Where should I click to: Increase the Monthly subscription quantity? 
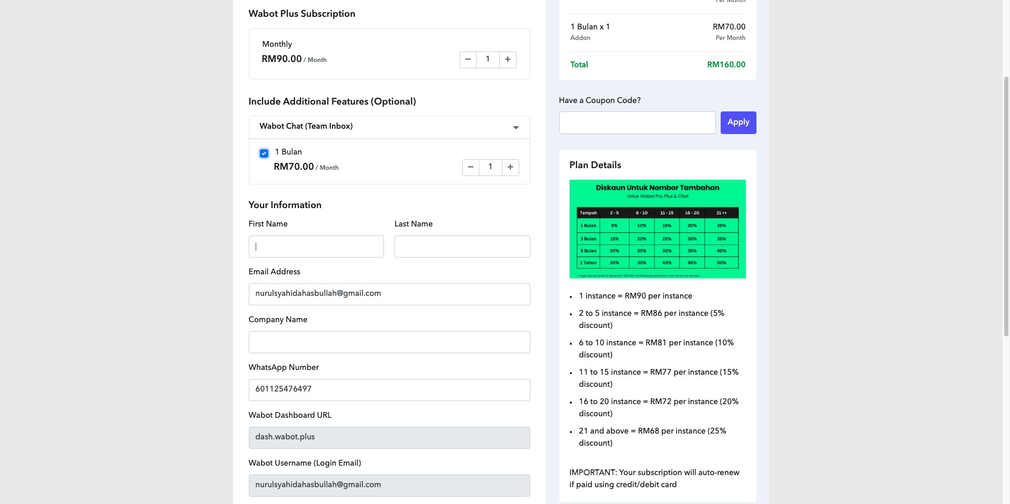click(508, 59)
